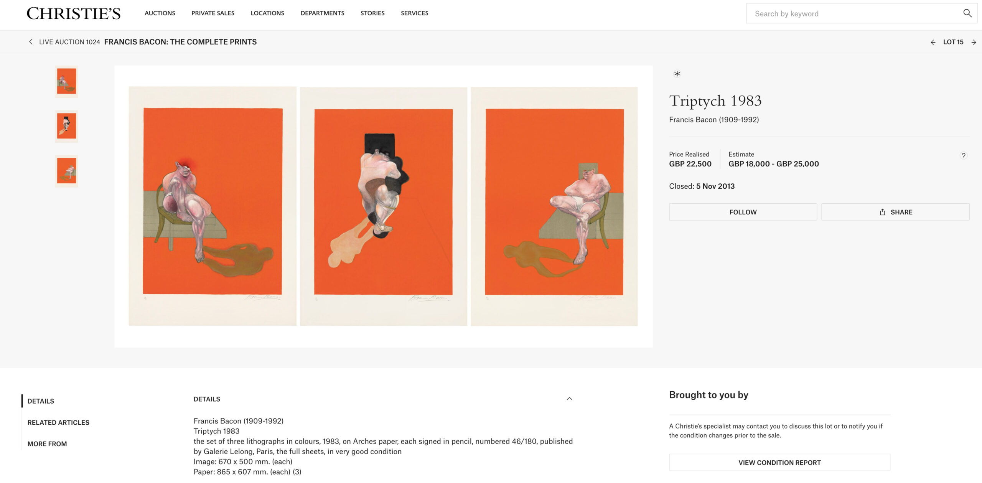Go to the previous lot arrow
Viewport: 982px width, 483px height.
tap(933, 42)
